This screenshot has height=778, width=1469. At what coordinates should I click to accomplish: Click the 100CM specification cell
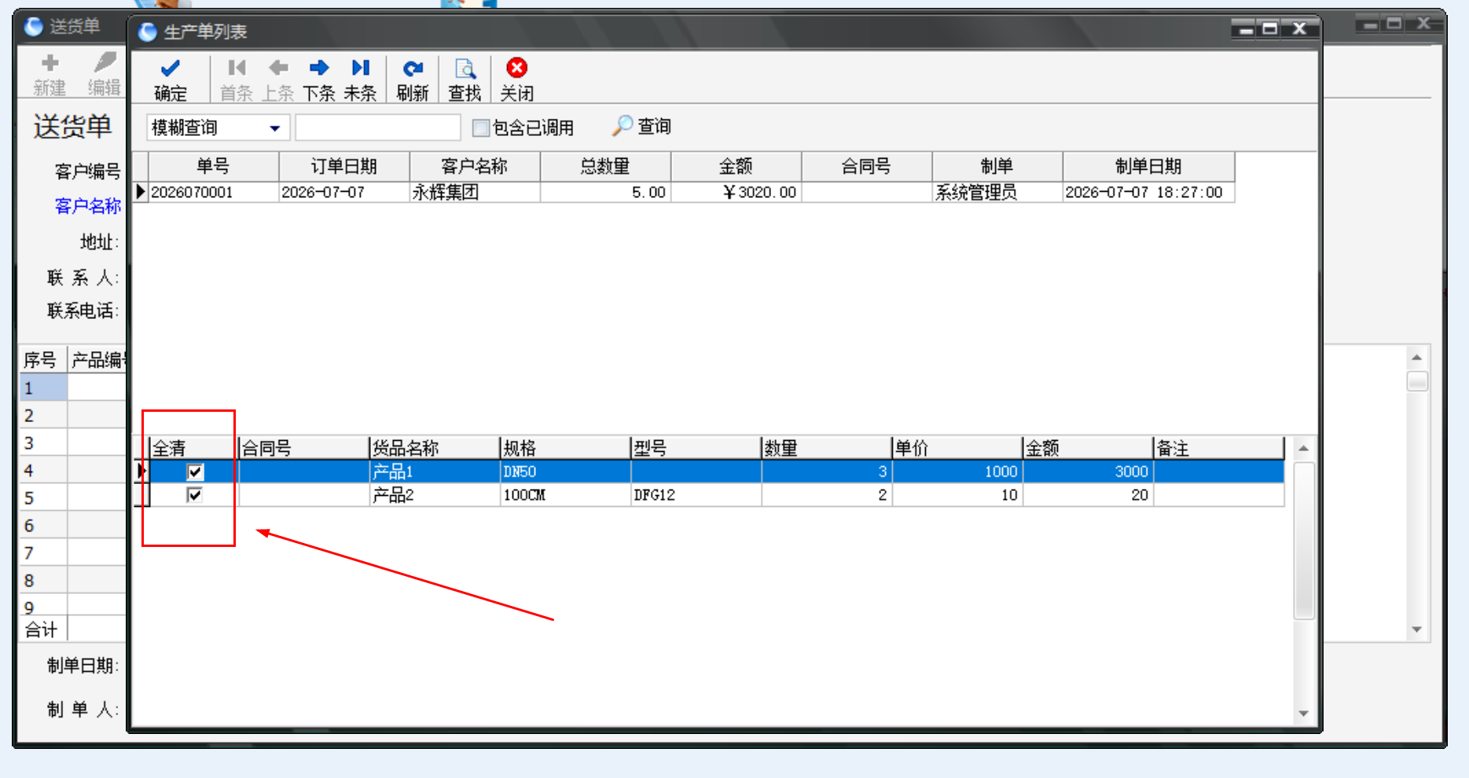(564, 495)
